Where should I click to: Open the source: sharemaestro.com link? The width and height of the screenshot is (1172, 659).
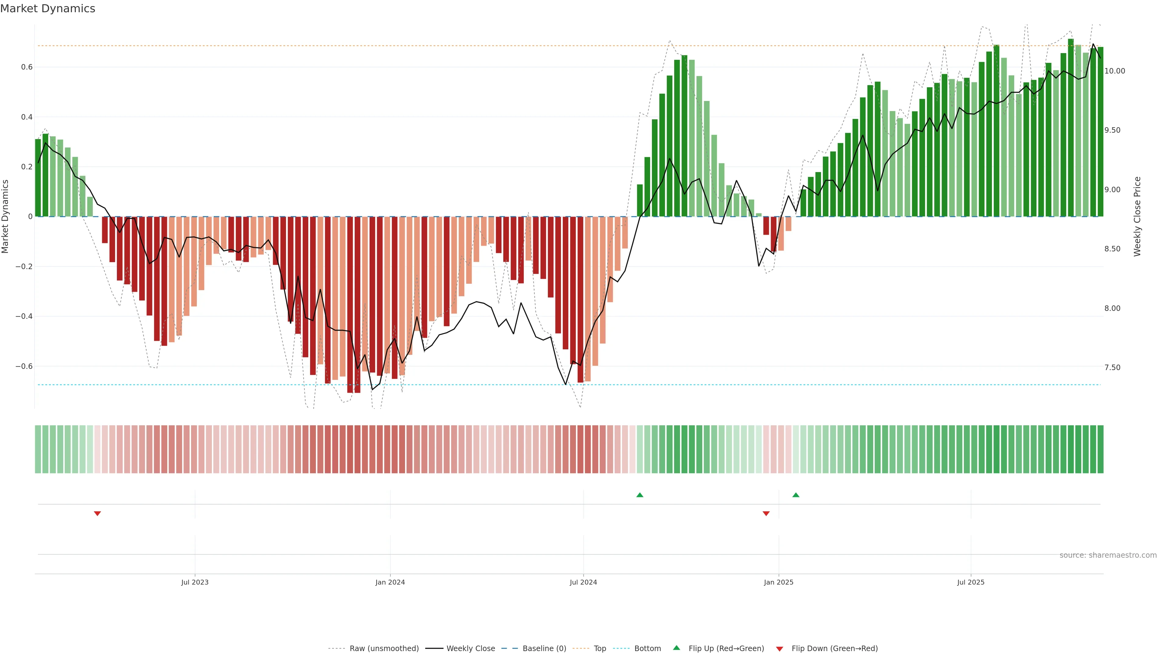[1108, 555]
